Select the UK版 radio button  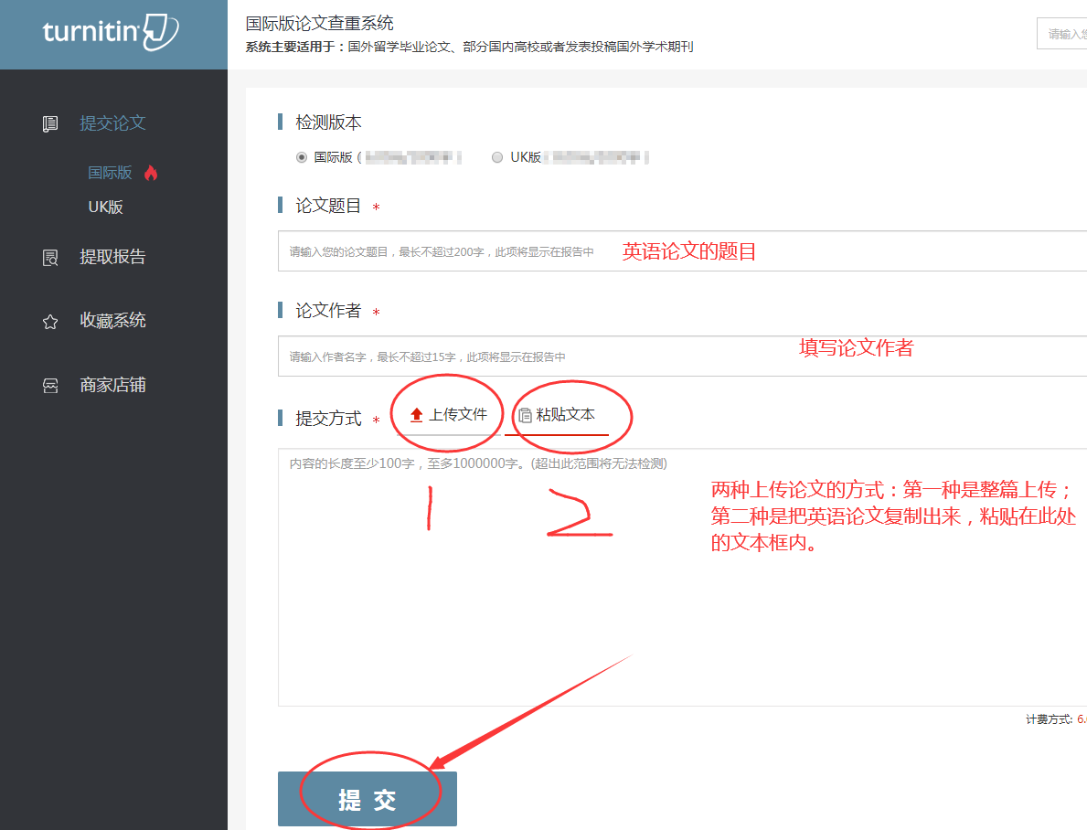[497, 157]
